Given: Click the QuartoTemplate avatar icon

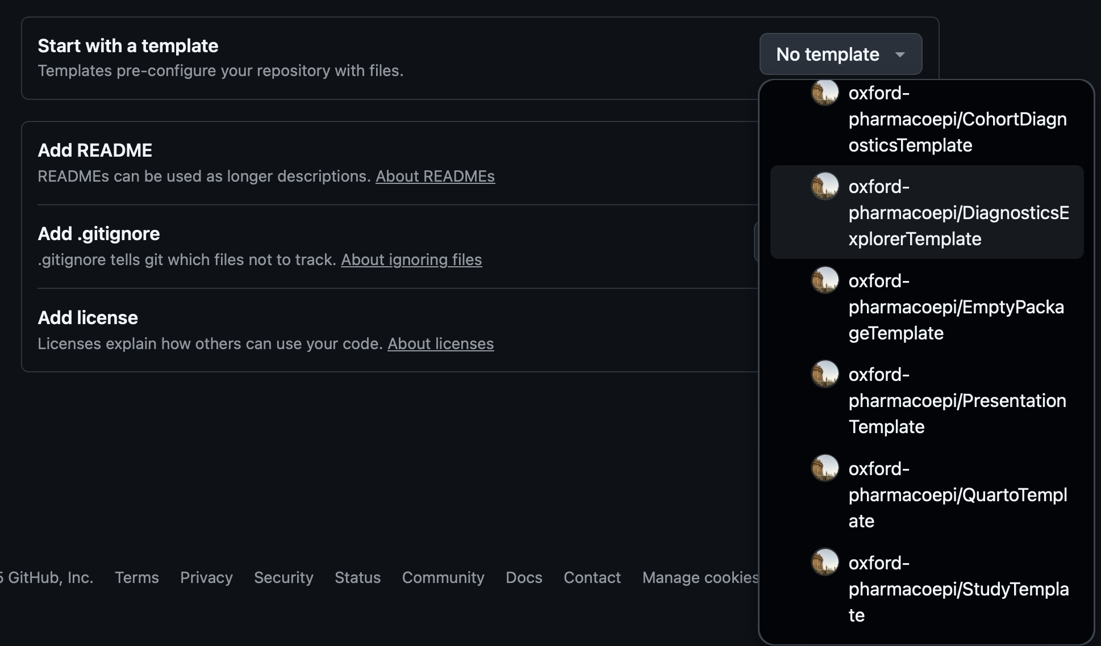Looking at the screenshot, I should [824, 468].
